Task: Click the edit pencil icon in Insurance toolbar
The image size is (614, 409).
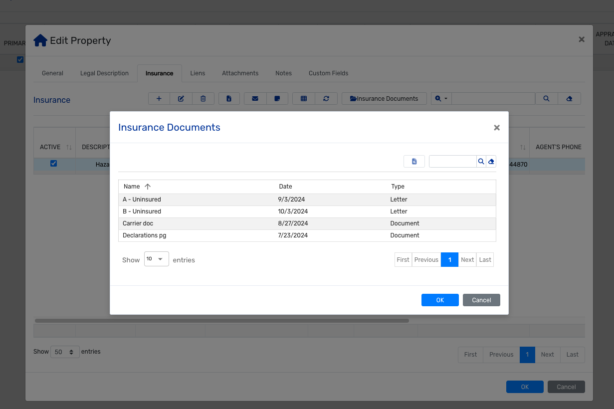Action: [181, 99]
